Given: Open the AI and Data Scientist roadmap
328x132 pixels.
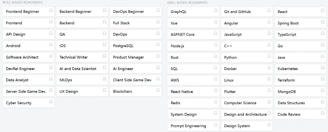Looking at the screenshot, I should point(78,69).
